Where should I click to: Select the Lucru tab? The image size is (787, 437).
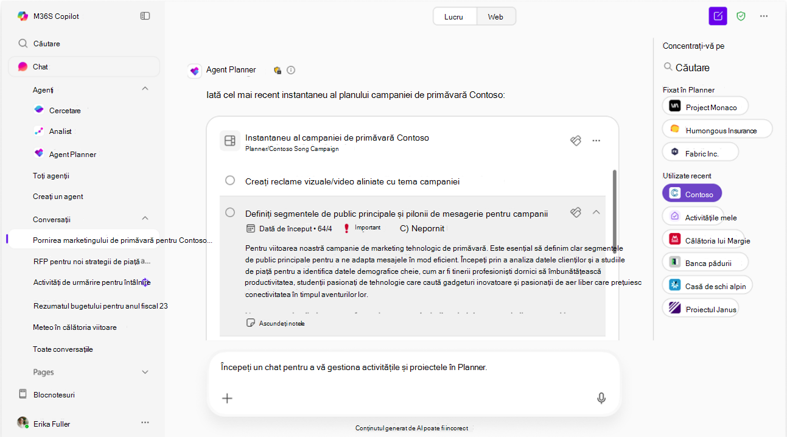pyautogui.click(x=453, y=16)
